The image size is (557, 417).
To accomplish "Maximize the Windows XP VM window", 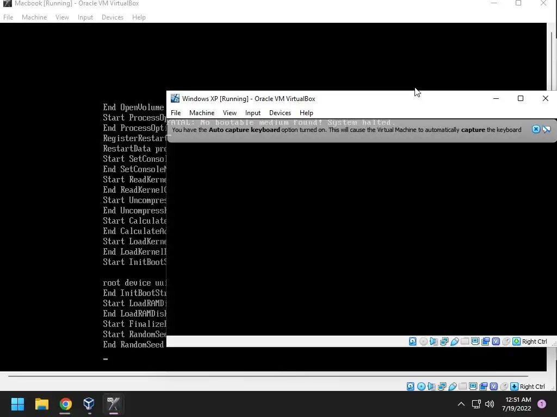I will [521, 99].
